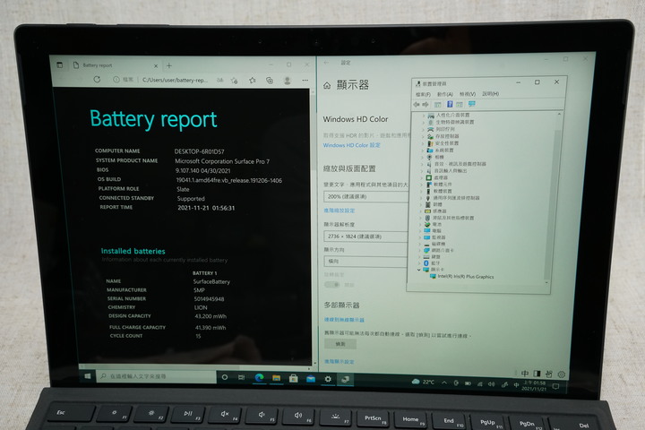
Task: Open Mail app from taskbar
Action: [311, 379]
